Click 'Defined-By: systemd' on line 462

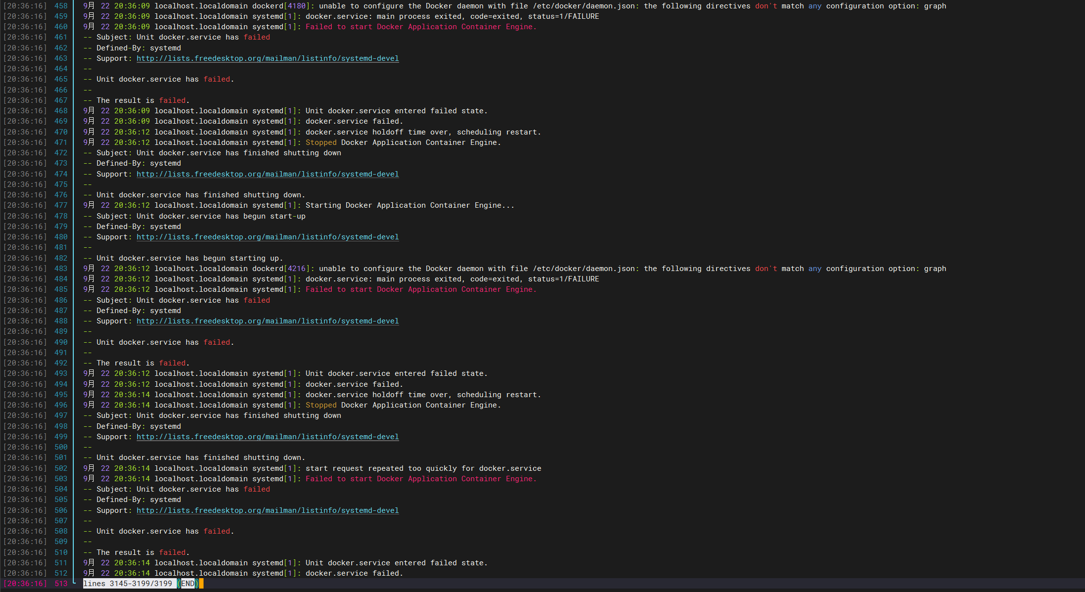(x=139, y=48)
